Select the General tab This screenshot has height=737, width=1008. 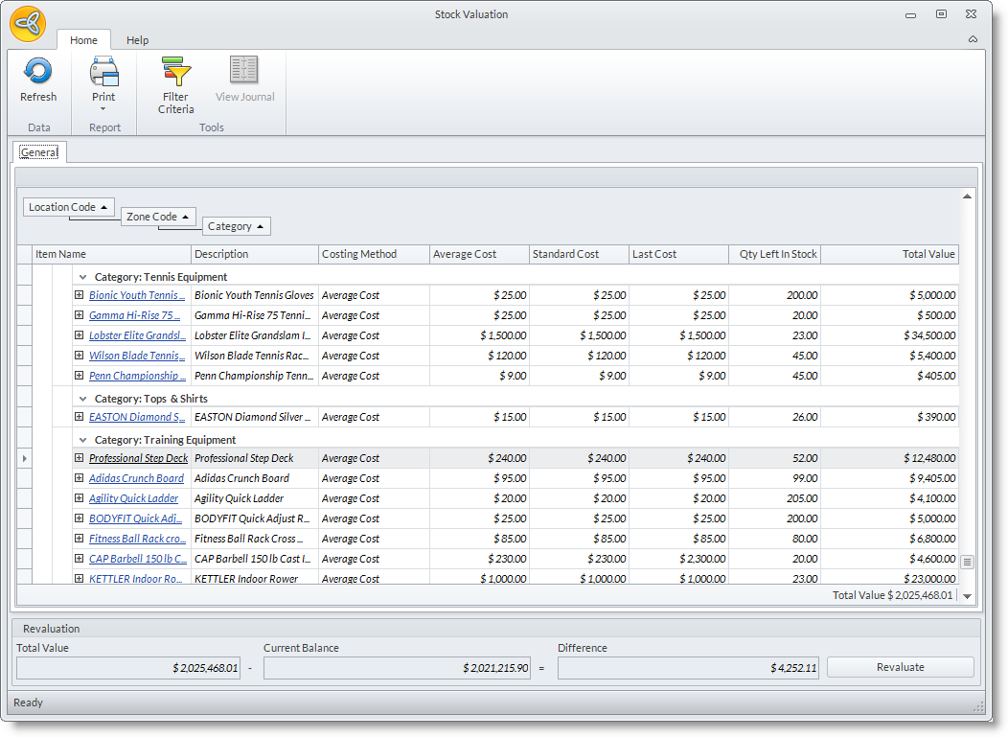pos(39,152)
